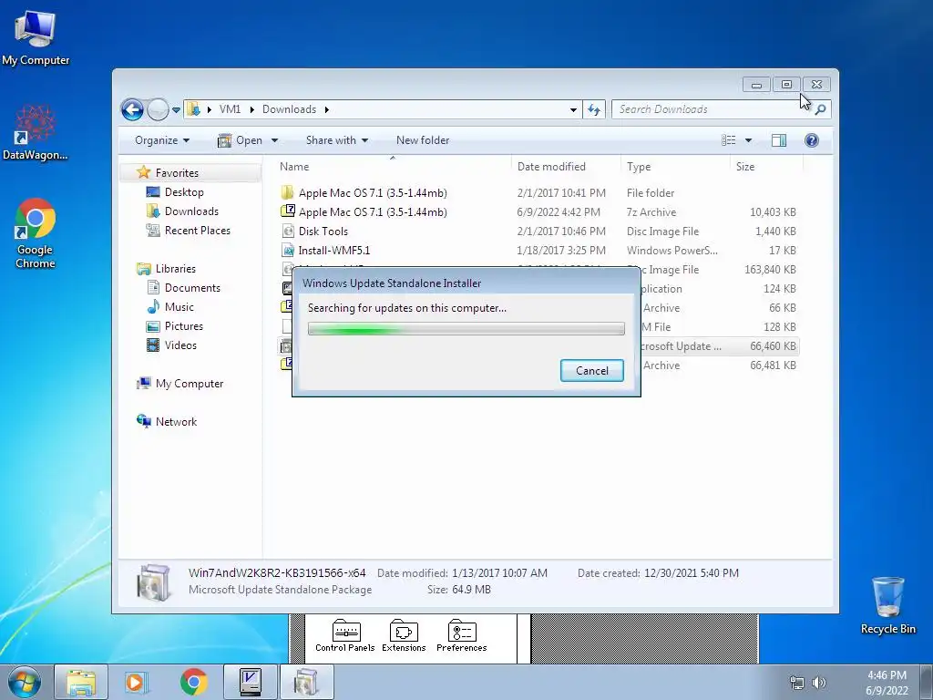Viewport: 933px width, 700px height.
Task: Select the Recycle Bin desktop icon
Action: (x=887, y=605)
